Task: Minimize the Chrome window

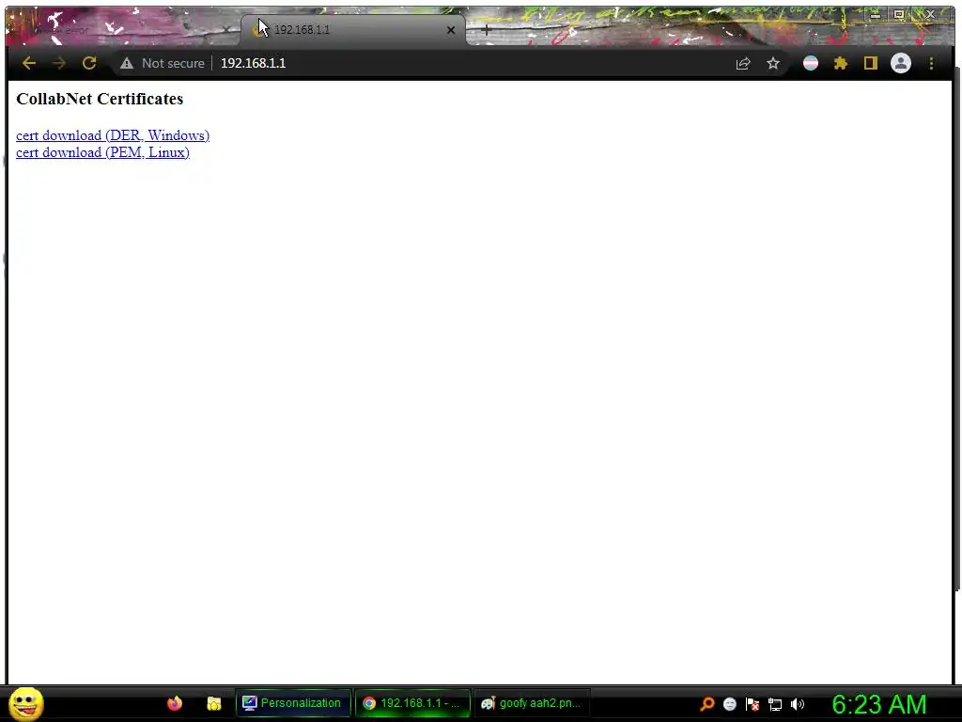Action: 876,14
